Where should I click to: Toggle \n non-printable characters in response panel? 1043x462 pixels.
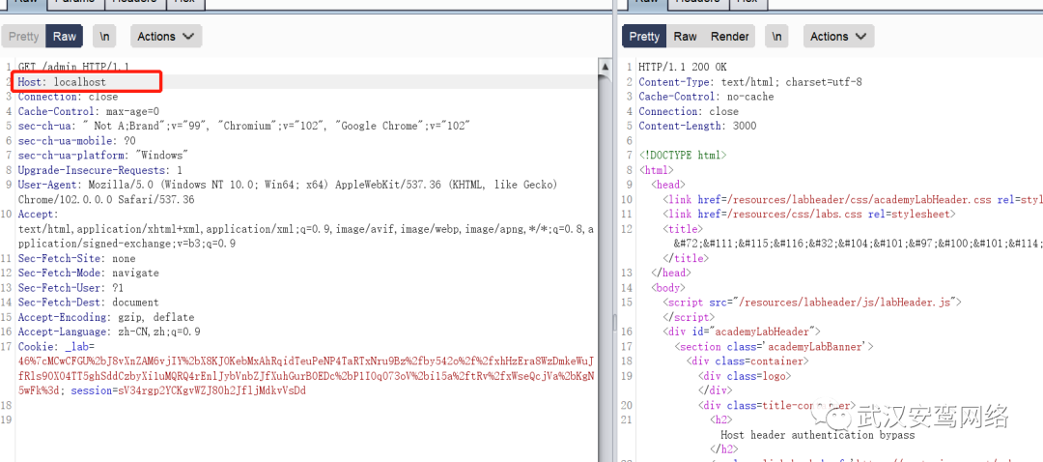click(x=776, y=37)
